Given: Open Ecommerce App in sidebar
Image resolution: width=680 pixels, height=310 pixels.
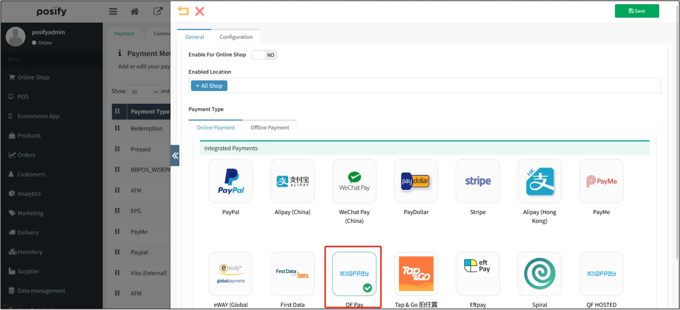Looking at the screenshot, I should [51, 116].
